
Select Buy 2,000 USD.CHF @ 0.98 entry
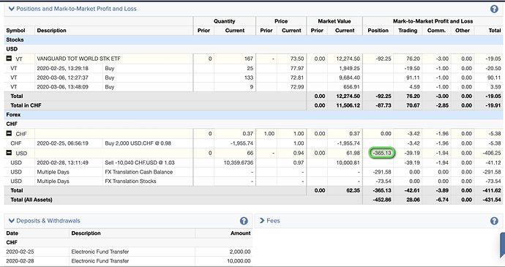point(138,143)
